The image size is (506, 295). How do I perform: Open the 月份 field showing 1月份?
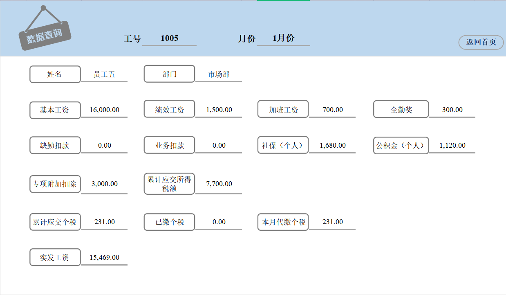tap(283, 38)
